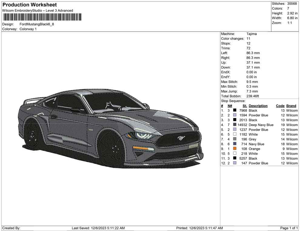Image resolution: width=300 pixels, height=231 pixels.
Task: Select the White color swatch at stop 6
Action: point(235,134)
